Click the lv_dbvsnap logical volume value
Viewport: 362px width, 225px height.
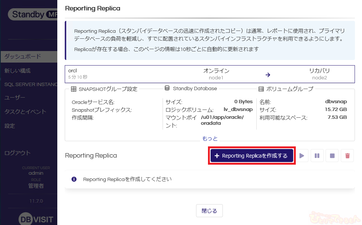(238, 110)
